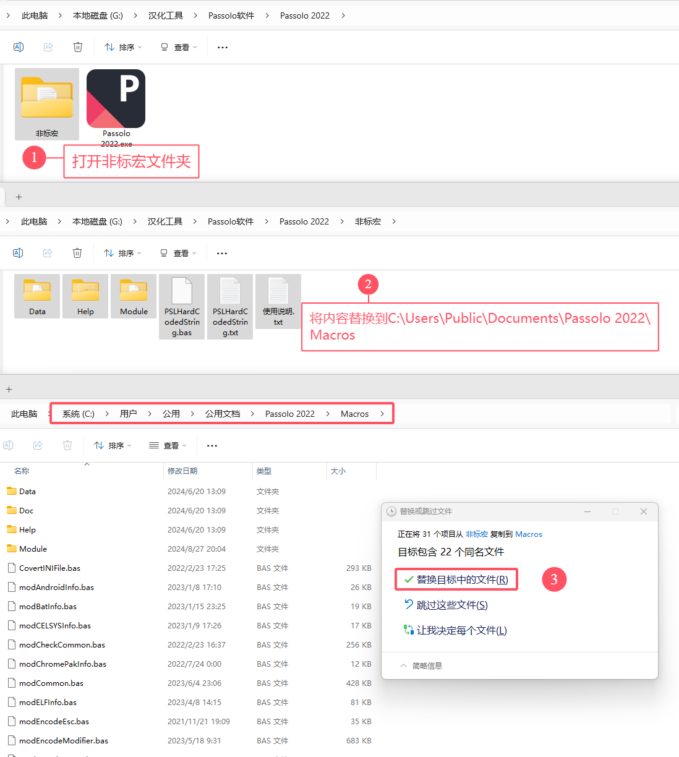This screenshot has width=679, height=757.
Task: Choose 让我决定每个文件(L) in dialog
Action: [455, 630]
